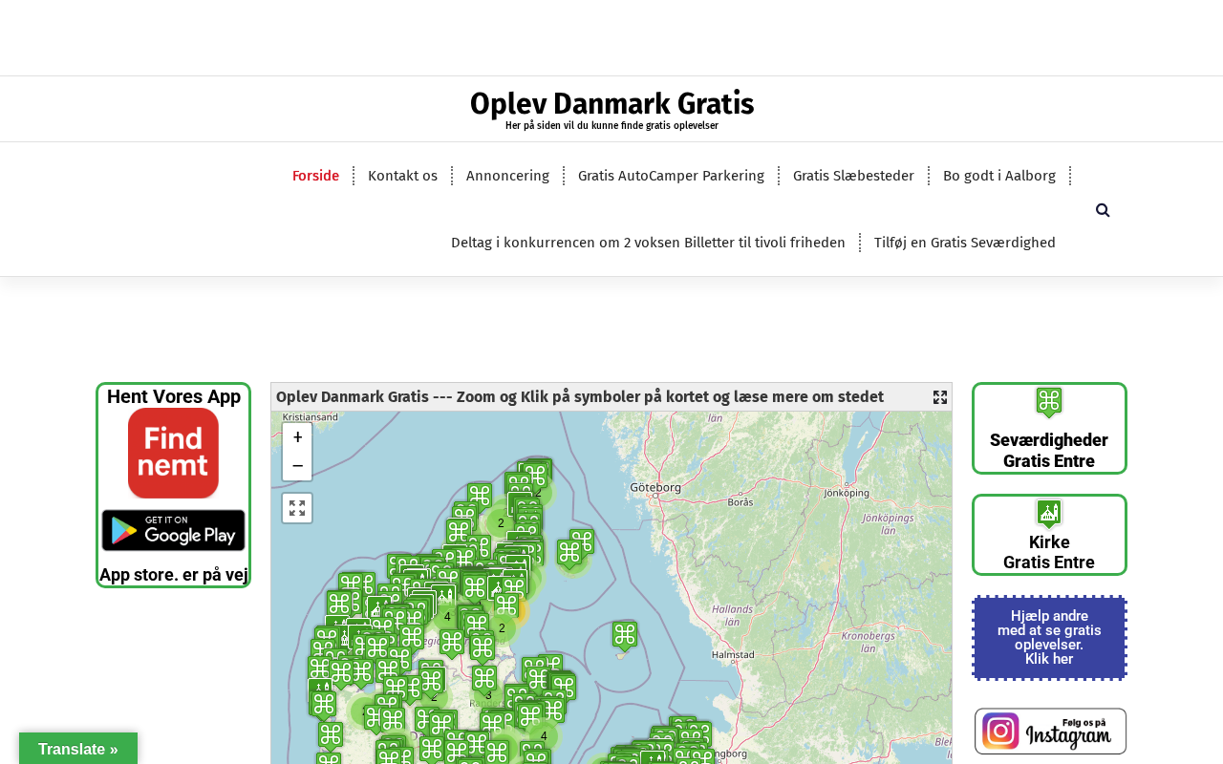The height and width of the screenshot is (764, 1223).
Task: Open Annoncering menu item
Action: tap(507, 176)
